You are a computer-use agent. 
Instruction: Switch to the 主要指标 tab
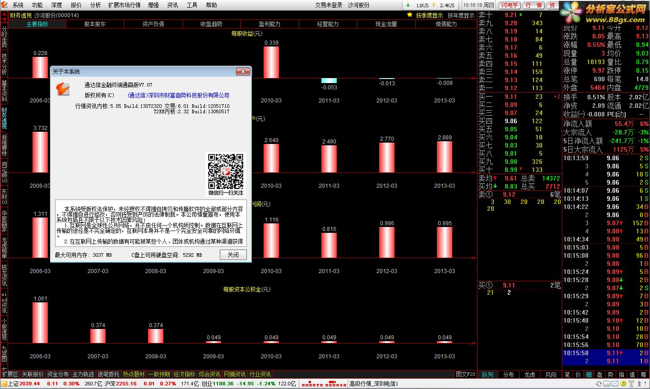[x=37, y=24]
